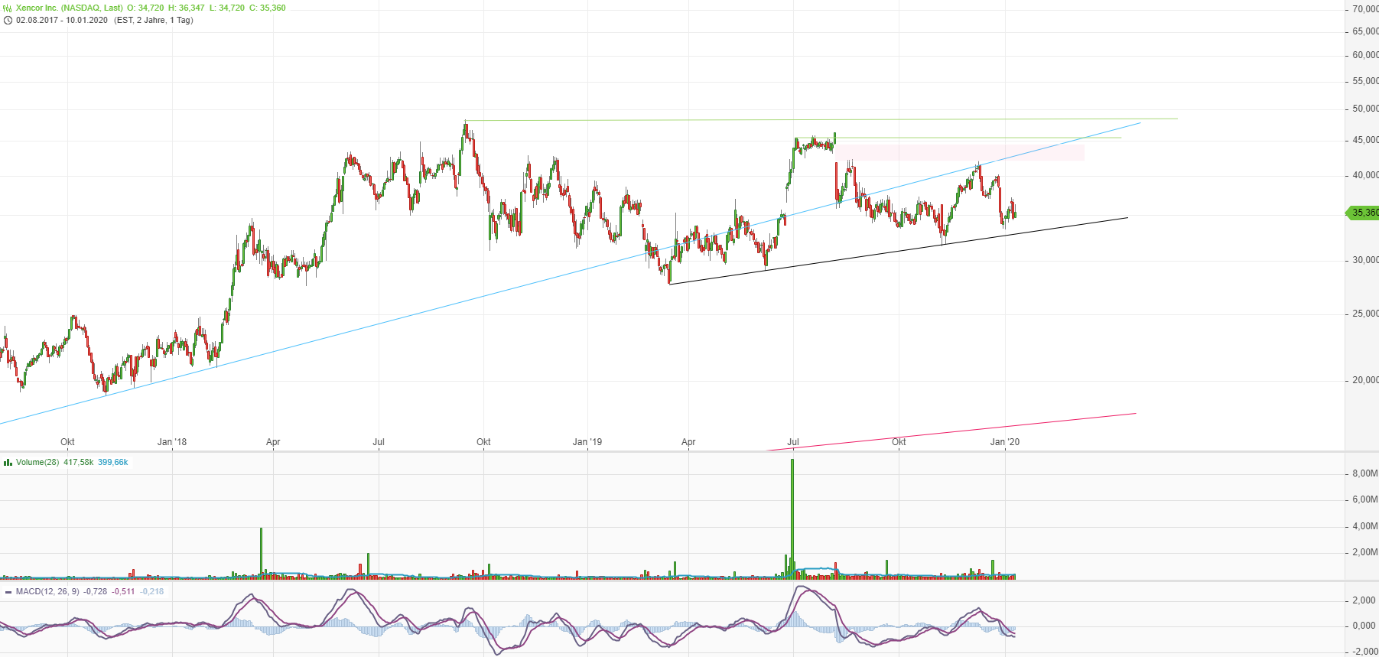Click the candlestick icon beside Xencor Inc.
Screen dimensions: 1379x657
(8, 8)
